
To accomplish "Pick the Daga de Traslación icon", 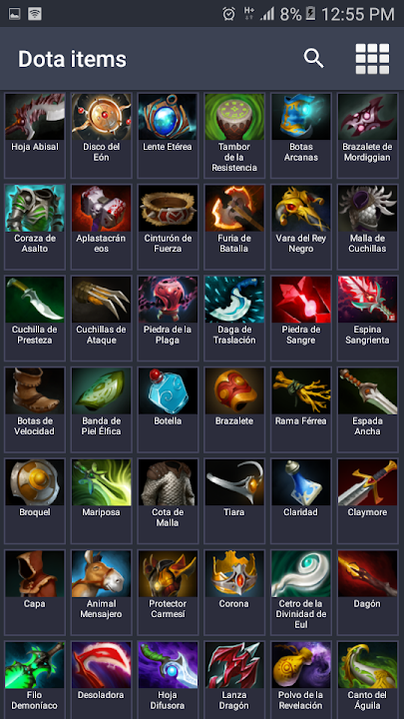I will 234,300.
